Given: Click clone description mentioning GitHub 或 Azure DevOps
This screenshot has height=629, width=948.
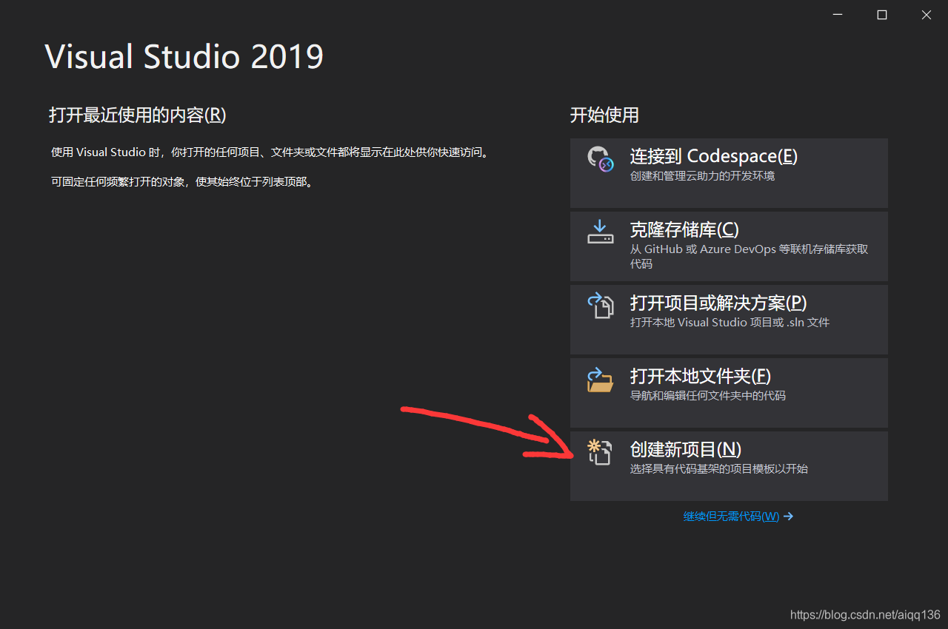Looking at the screenshot, I should (749, 256).
